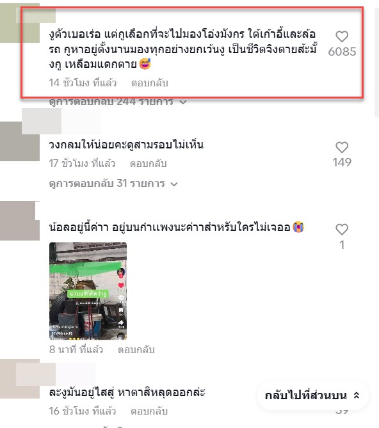Open avatar of วงกลมให้น่อยคะ commenter
The image size is (379, 428).
[x=20, y=141]
